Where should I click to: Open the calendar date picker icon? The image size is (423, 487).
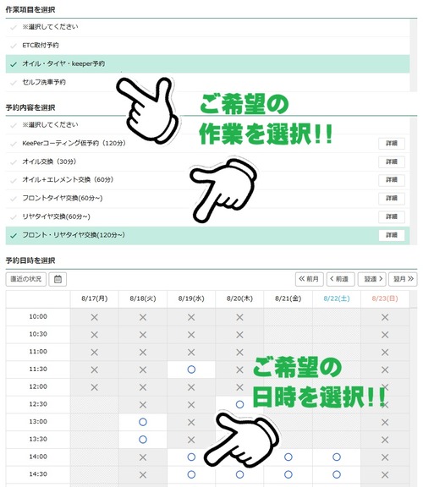click(x=58, y=279)
